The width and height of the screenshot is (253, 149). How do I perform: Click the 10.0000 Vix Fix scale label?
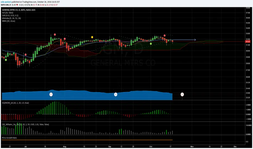point(248,125)
